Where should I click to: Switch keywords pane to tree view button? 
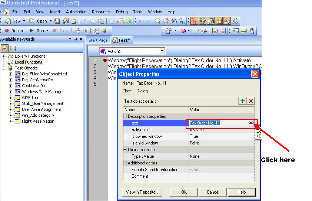13,48
